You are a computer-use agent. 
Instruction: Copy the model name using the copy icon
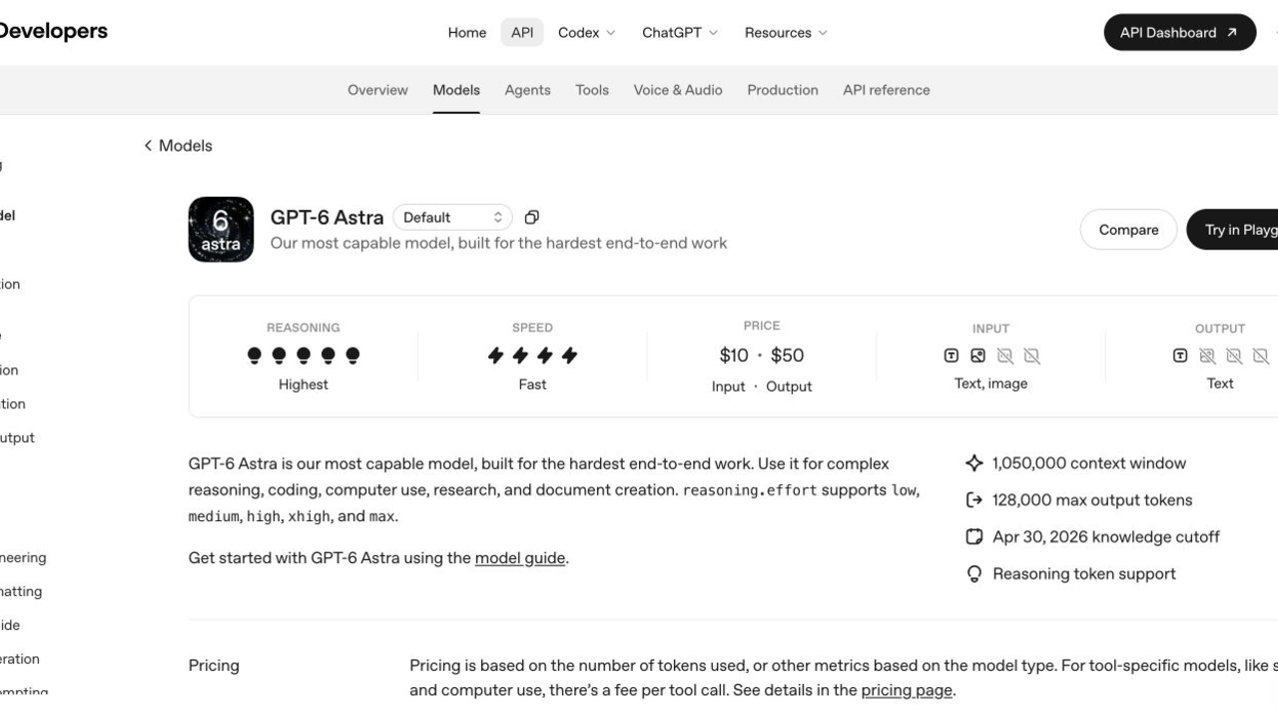pos(532,218)
